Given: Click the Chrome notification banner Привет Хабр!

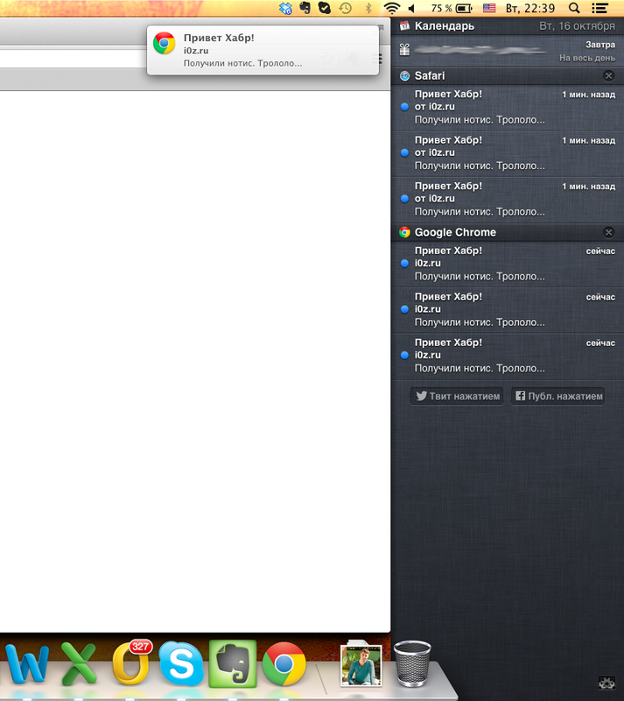Looking at the screenshot, I should coord(263,50).
